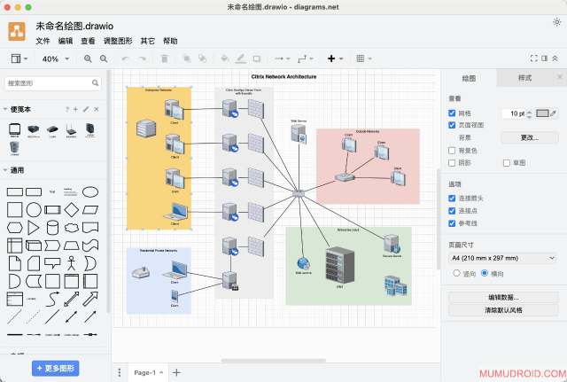
Task: Click the line color pencil icon
Action: click(x=241, y=58)
